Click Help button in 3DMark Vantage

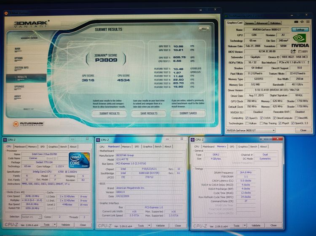204,29
